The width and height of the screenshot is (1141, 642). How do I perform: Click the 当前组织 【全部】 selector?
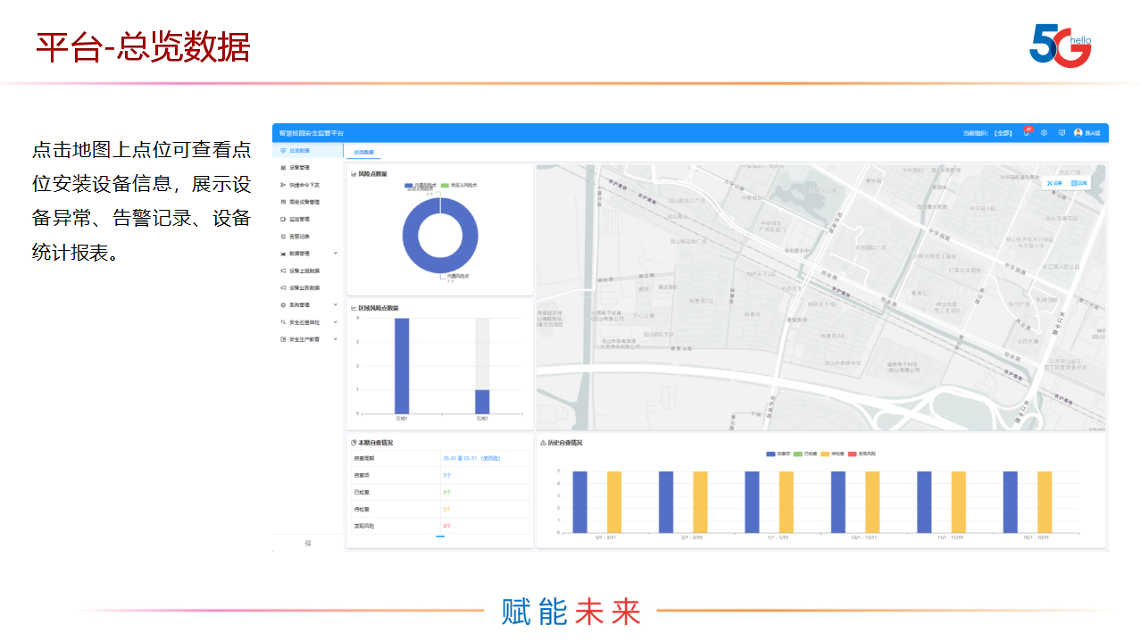[1003, 133]
